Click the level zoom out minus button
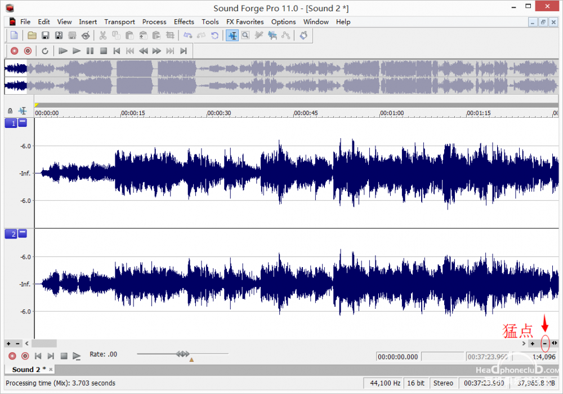Viewport: 563px width, 394px height. coord(17,344)
